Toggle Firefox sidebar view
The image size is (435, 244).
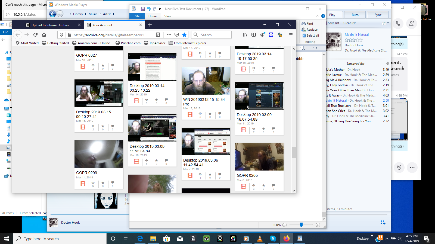click(x=254, y=35)
